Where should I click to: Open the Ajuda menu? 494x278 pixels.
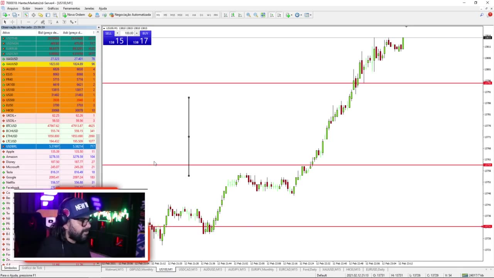103,8
